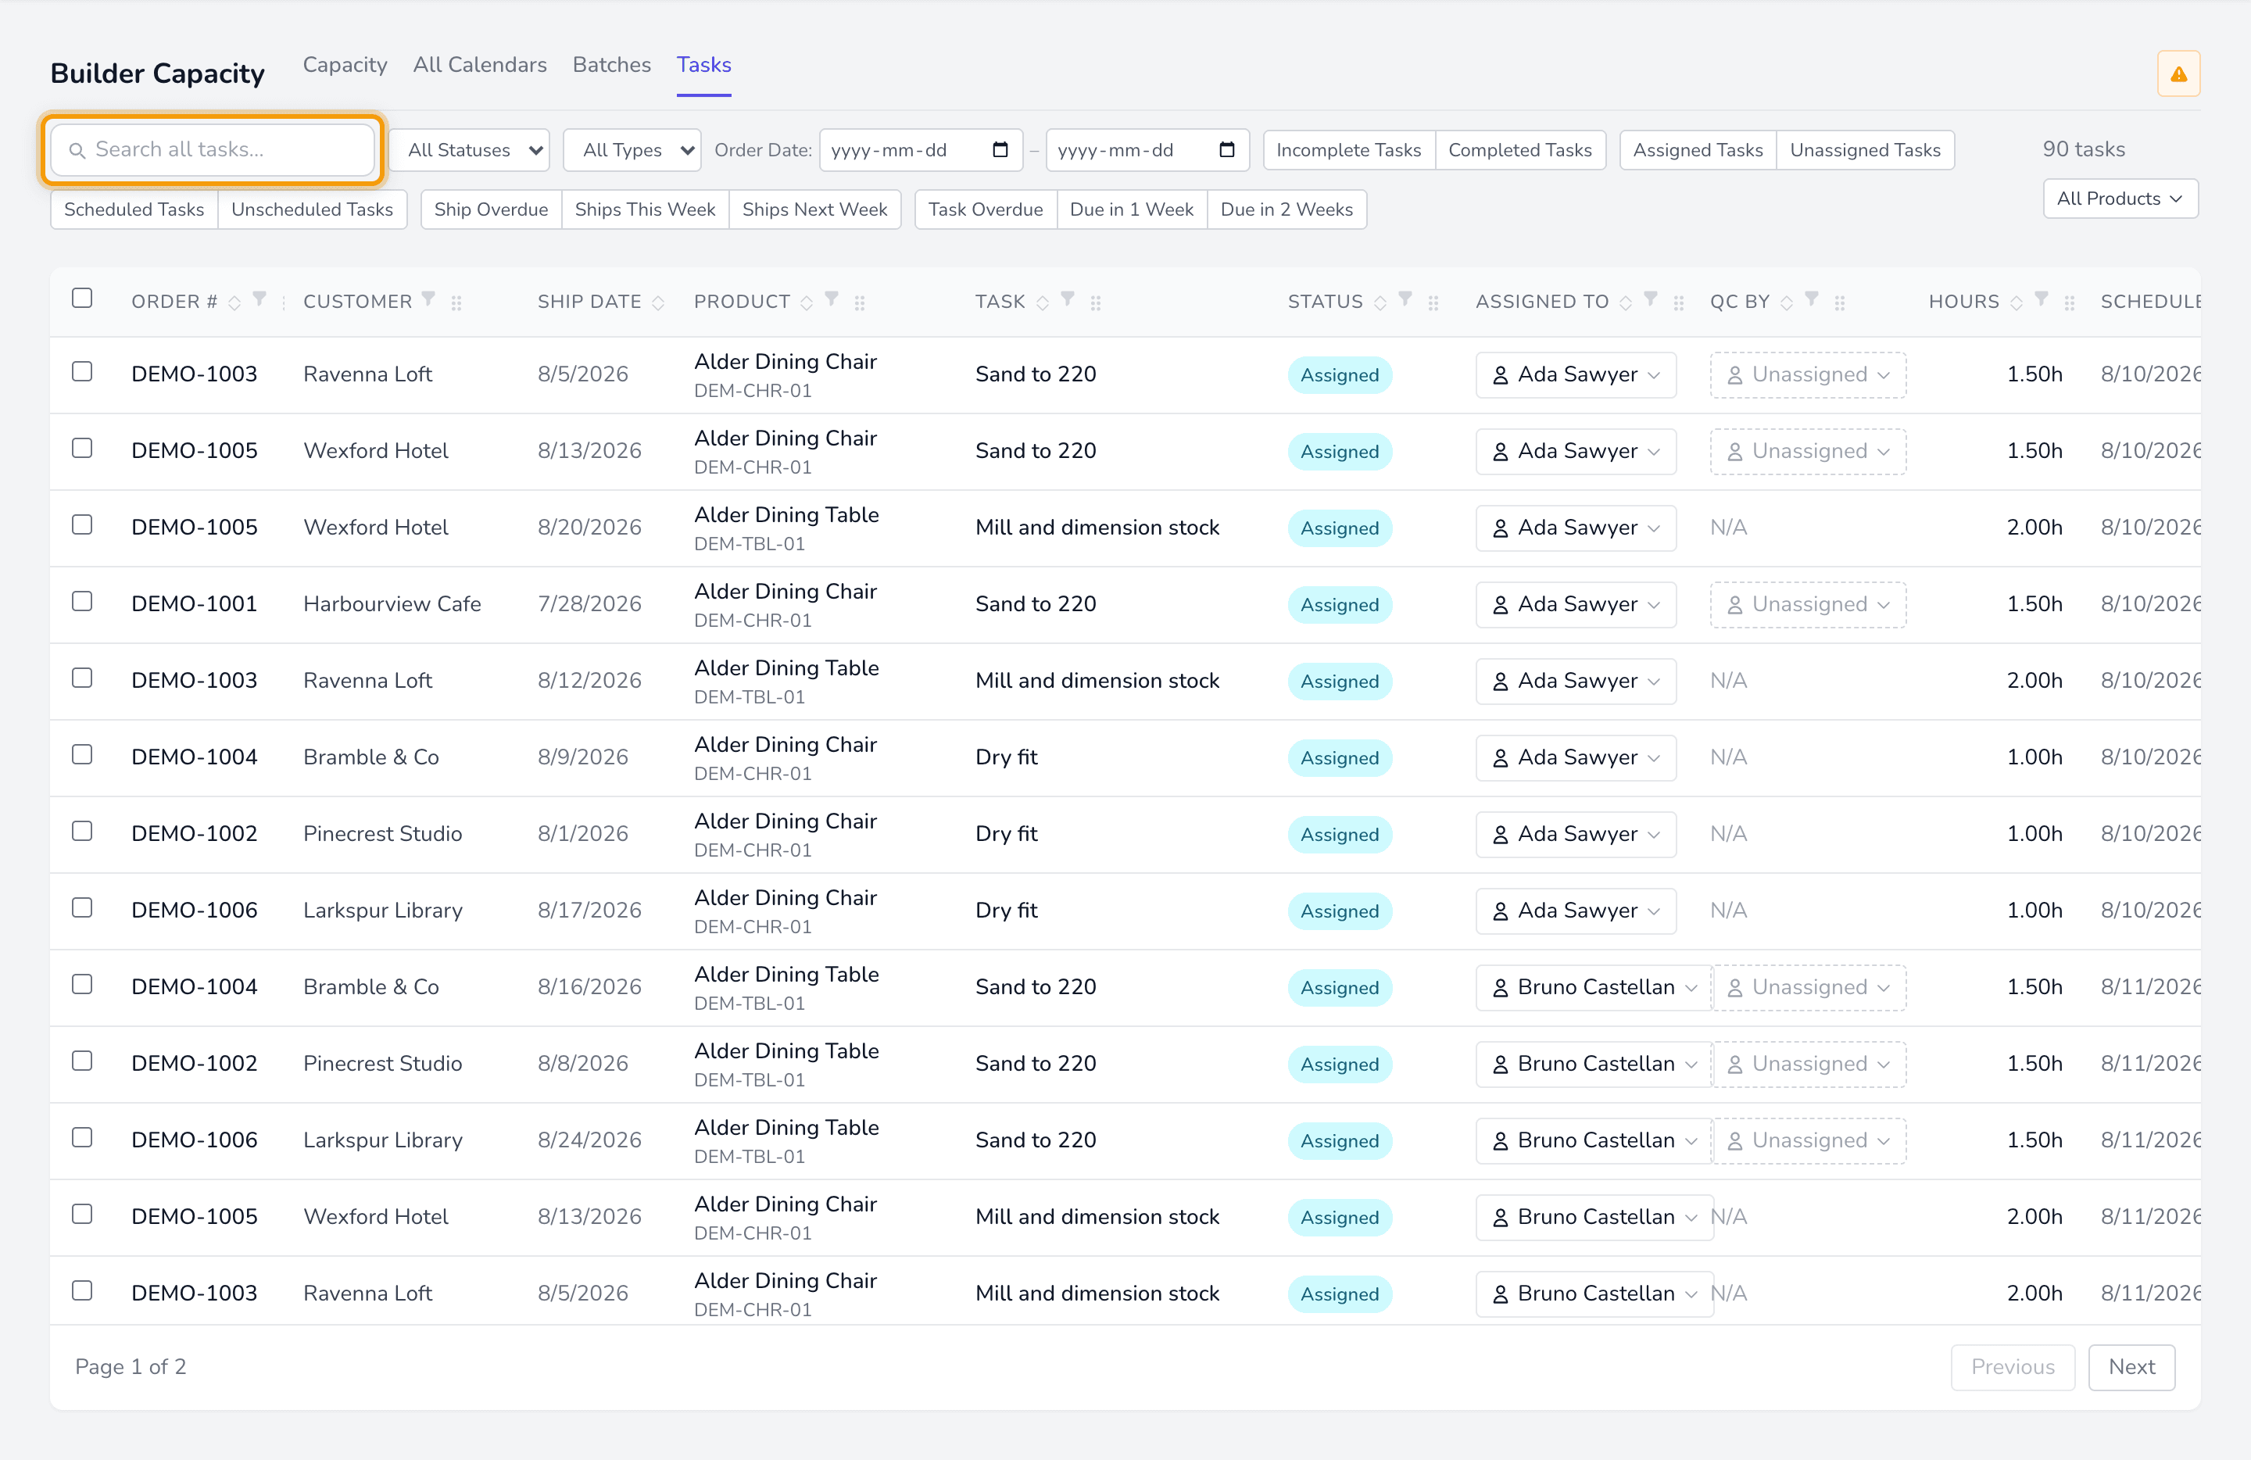This screenshot has height=1460, width=2251.
Task: Open Ada Sawyer assignee dropdown for DEMO-1001
Action: tap(1576, 604)
